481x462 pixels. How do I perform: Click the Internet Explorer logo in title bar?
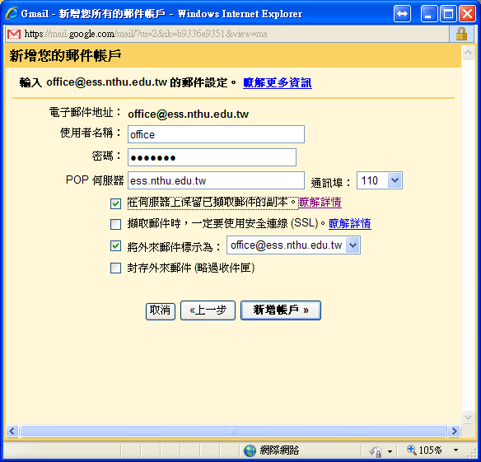(x=12, y=13)
